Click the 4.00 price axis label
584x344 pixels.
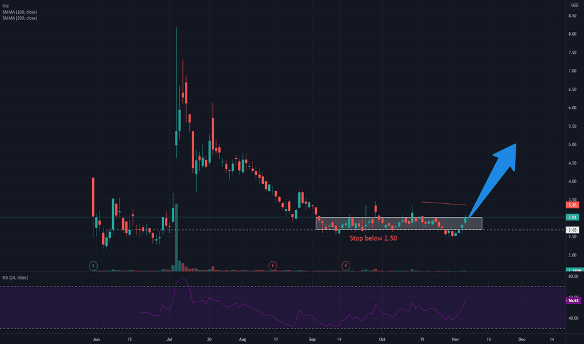click(573, 181)
